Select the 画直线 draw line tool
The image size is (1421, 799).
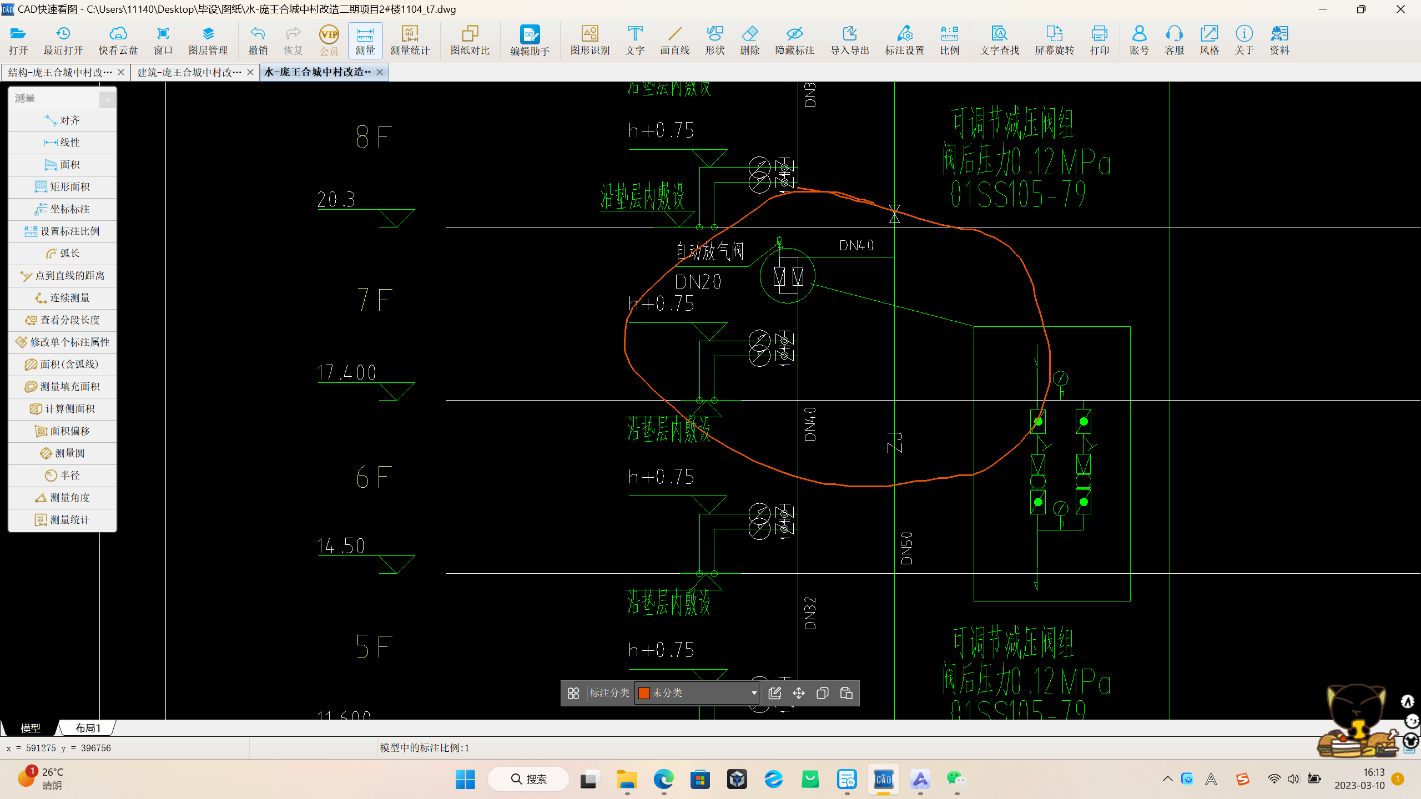(675, 41)
